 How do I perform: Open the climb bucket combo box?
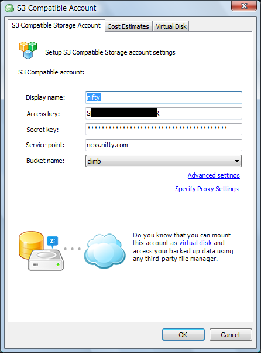click(x=163, y=161)
